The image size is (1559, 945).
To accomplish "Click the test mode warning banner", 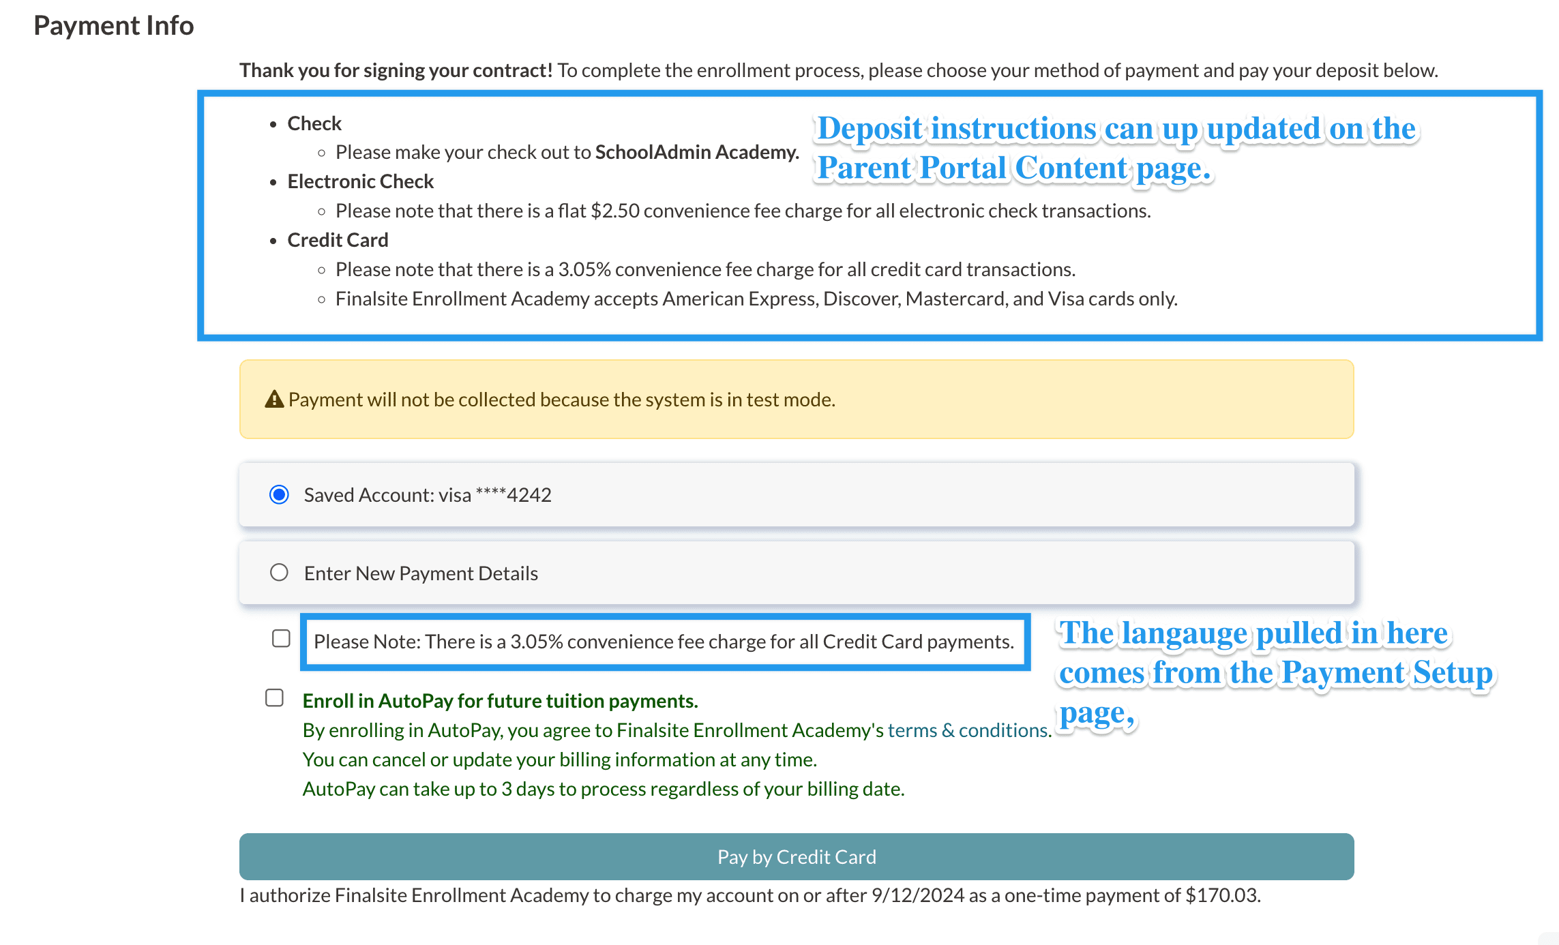I will [796, 400].
